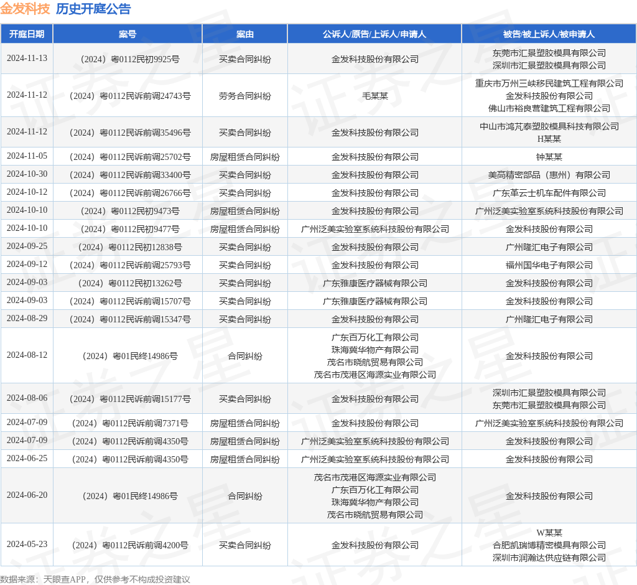Click the 金发科技 title text
This screenshot has width=637, height=585.
tap(25, 9)
